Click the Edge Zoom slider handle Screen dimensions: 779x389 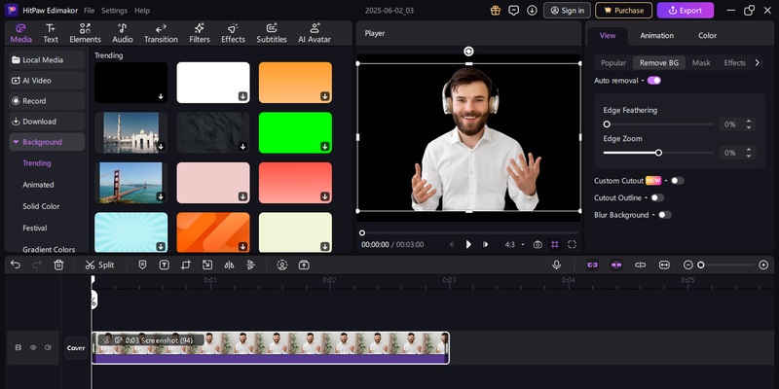click(x=658, y=153)
